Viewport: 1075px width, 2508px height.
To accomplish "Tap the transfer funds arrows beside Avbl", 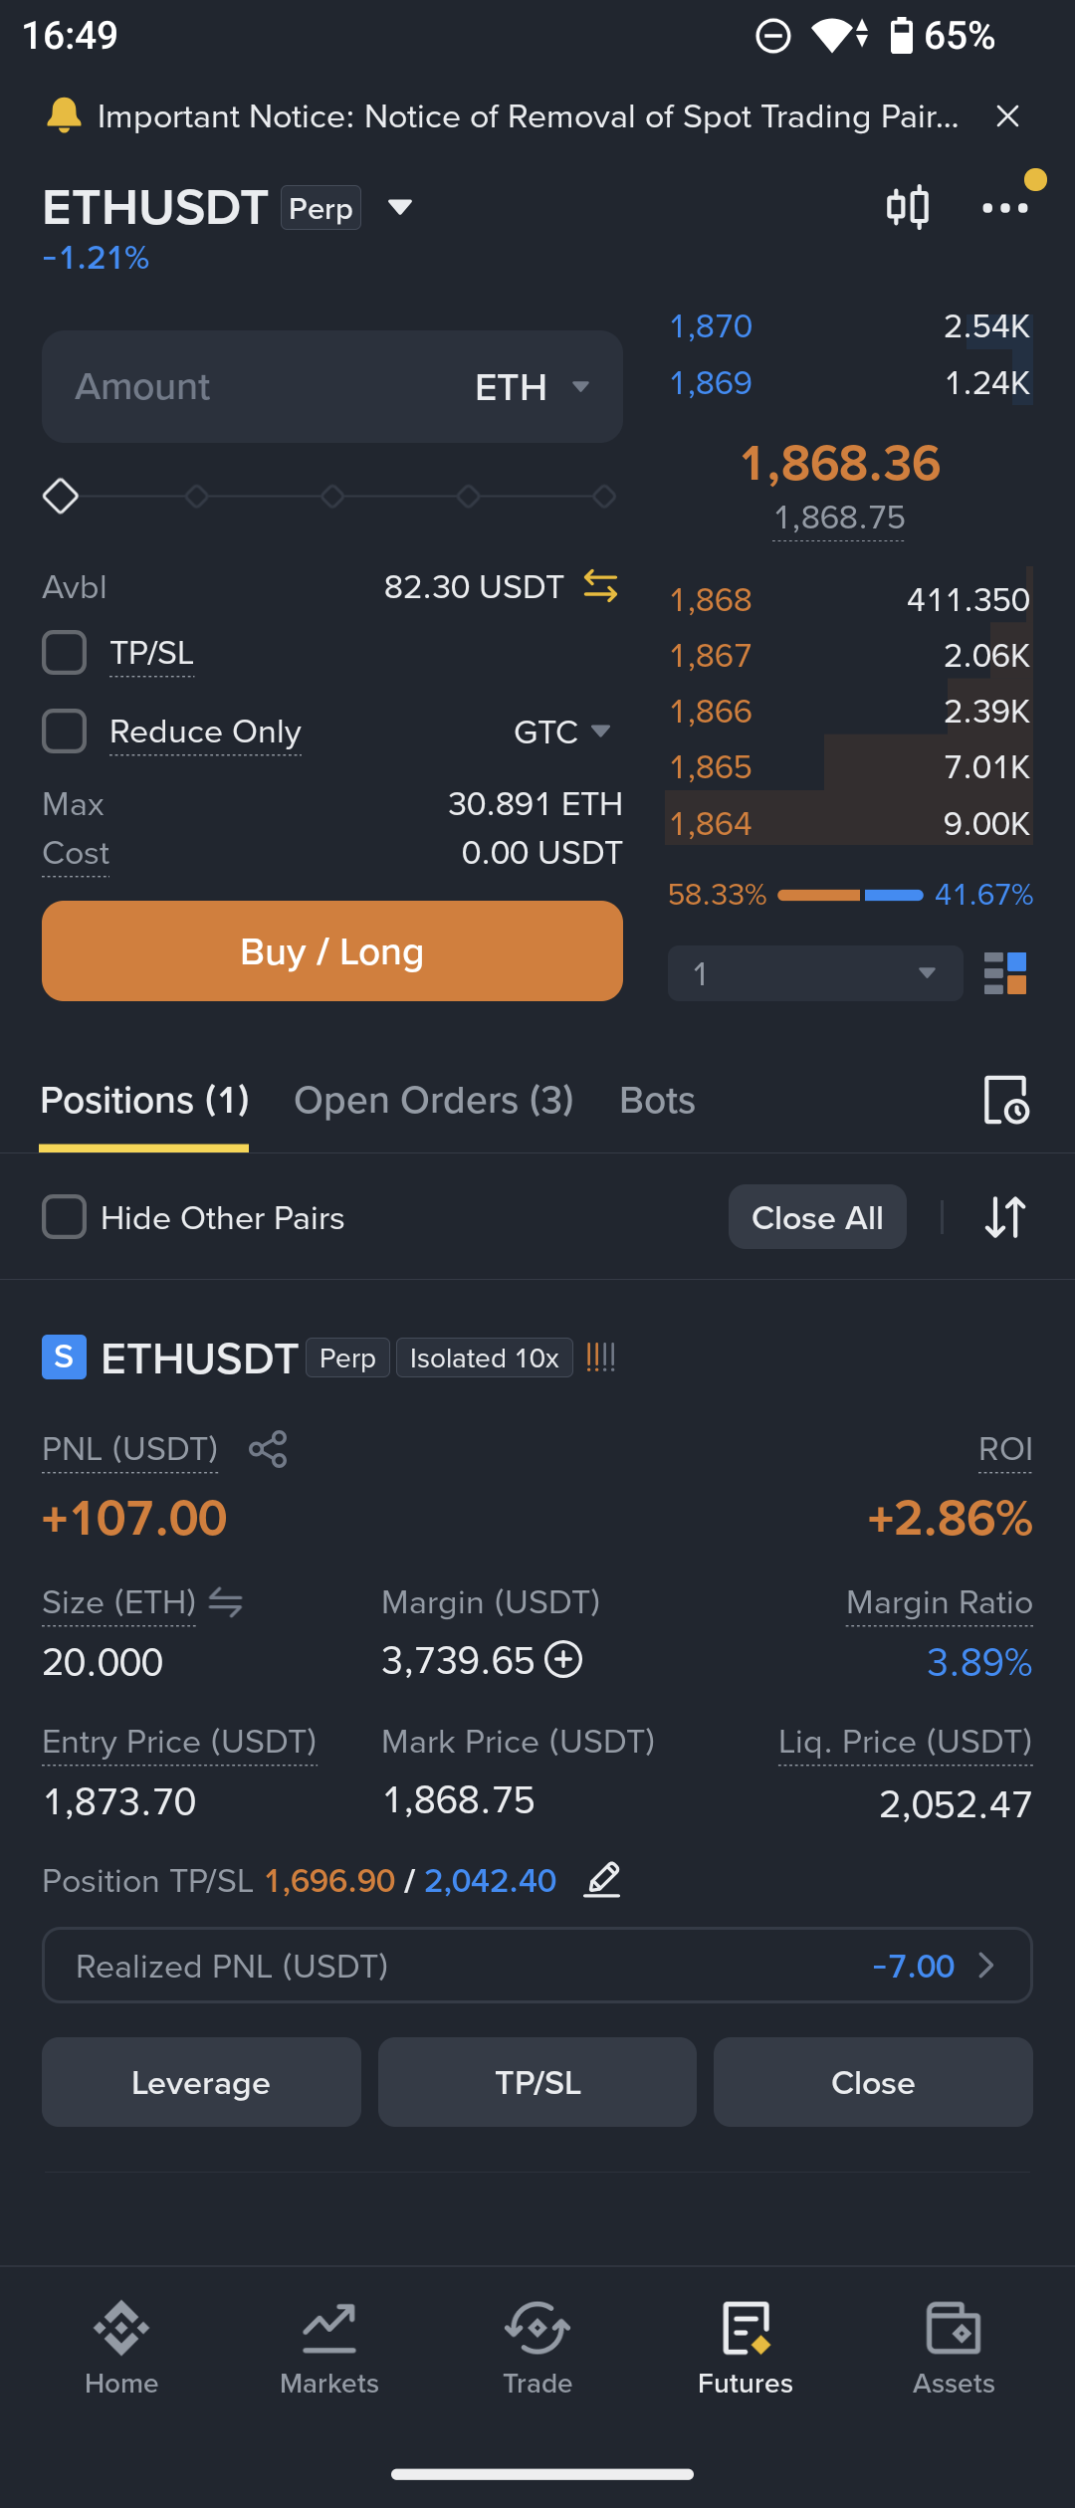I will [x=600, y=586].
